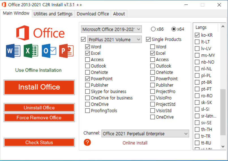Check the sv-SE language

[197, 123]
